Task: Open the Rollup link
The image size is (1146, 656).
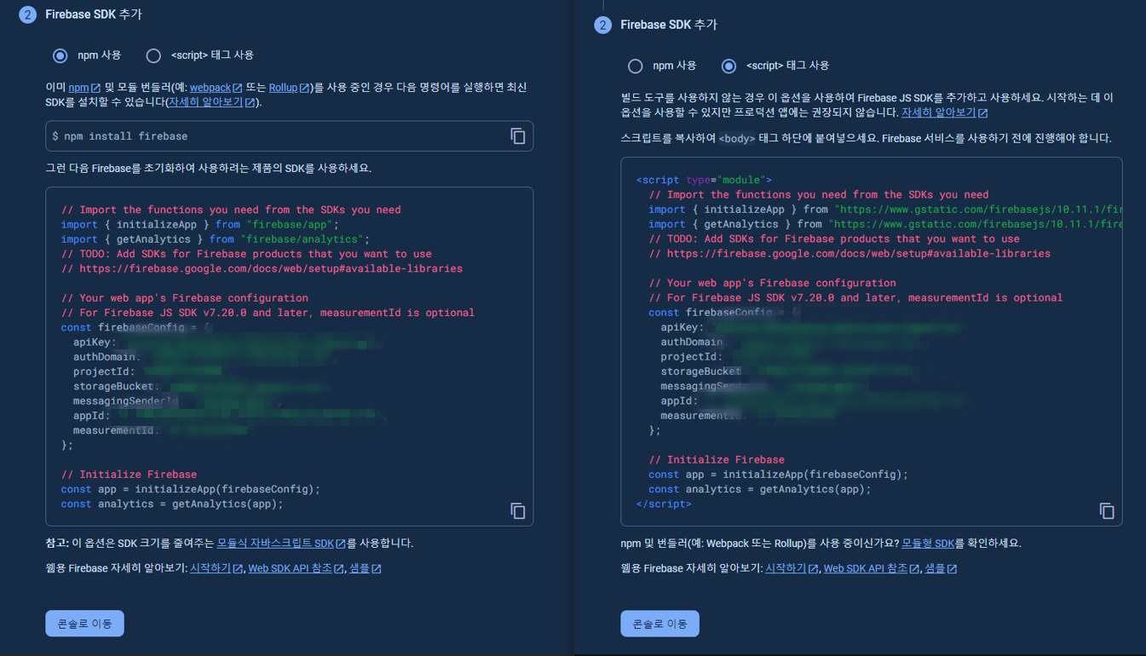Action: (x=289, y=88)
